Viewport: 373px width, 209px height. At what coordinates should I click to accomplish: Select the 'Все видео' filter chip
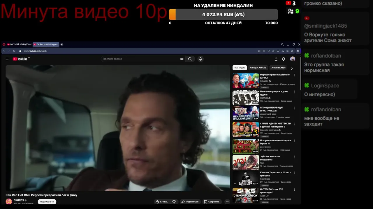click(x=240, y=68)
